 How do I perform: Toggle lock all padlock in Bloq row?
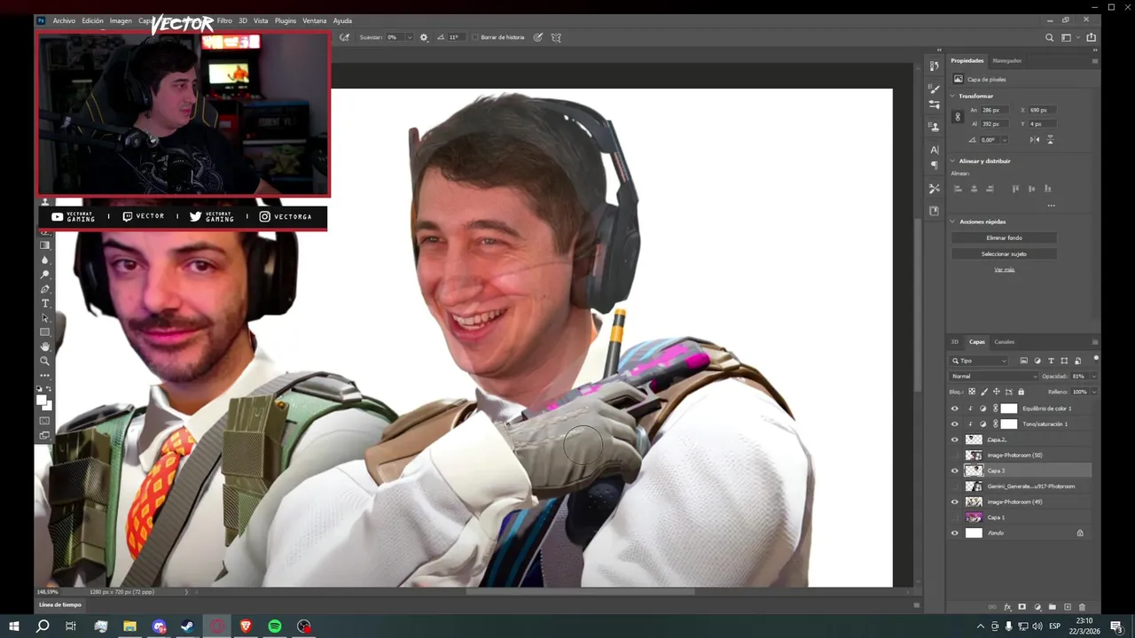point(1021,392)
